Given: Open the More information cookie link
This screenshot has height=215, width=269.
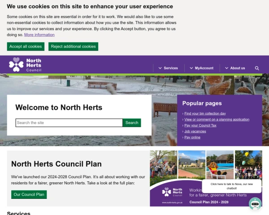Looking at the screenshot, I should click(39, 35).
